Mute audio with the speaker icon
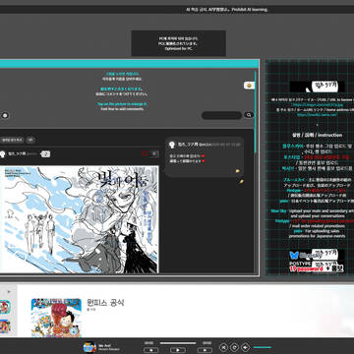The image size is (354, 354). (246, 347)
